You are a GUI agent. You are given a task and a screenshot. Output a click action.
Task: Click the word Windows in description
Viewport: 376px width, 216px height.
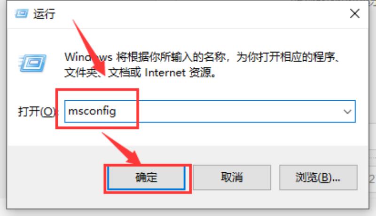tap(88, 57)
